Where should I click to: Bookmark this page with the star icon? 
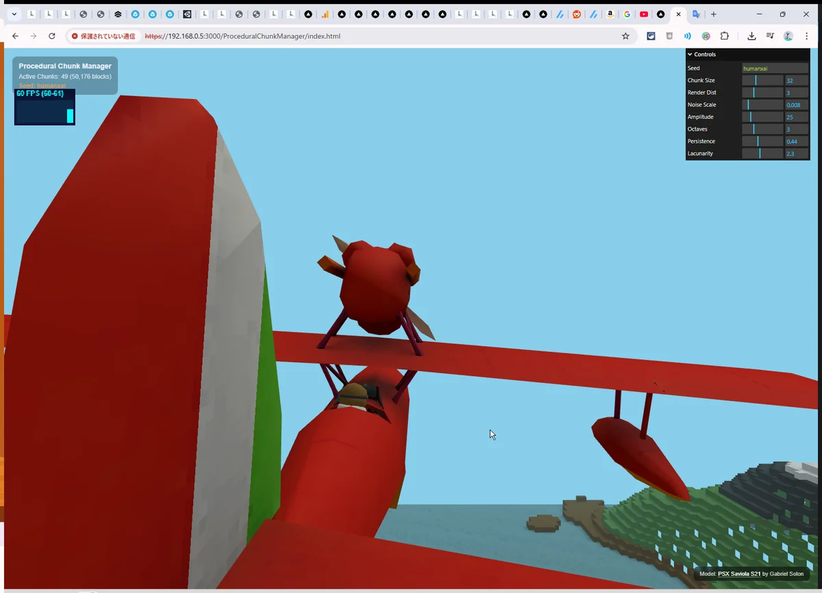625,36
